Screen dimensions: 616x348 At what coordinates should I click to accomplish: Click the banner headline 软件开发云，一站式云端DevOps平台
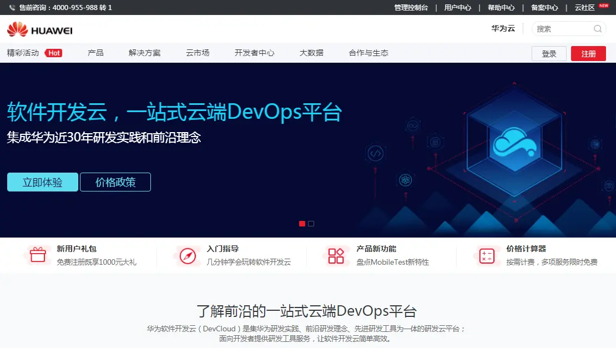click(174, 112)
